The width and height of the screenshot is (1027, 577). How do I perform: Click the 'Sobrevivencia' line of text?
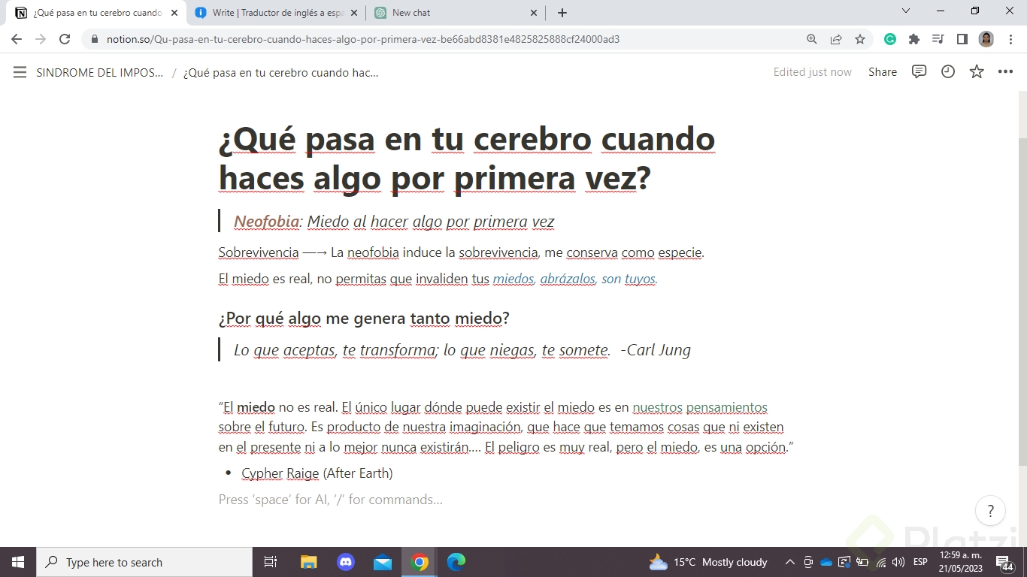click(461, 252)
